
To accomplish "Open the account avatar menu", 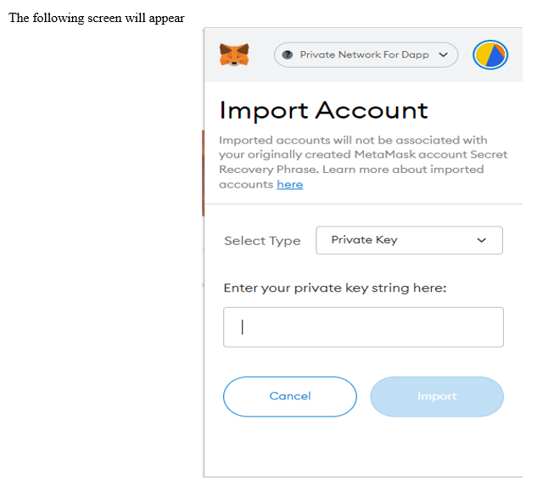I will coord(490,55).
